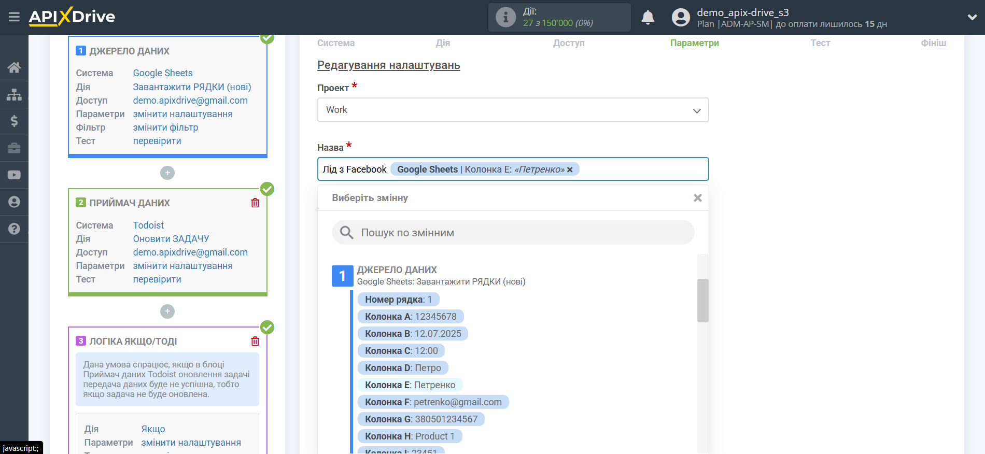The height and width of the screenshot is (454, 985).
Task: Click the search magnifier icon
Action: tap(346, 233)
